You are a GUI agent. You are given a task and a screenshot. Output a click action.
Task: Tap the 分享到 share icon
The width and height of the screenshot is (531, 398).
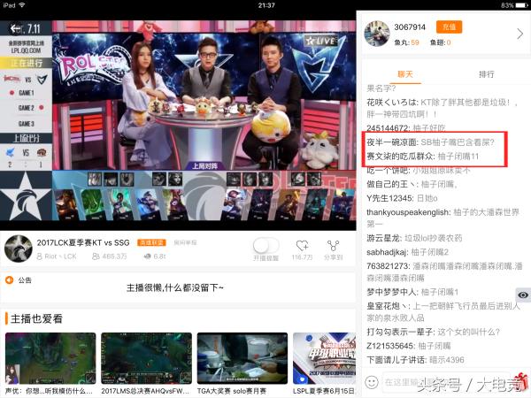click(x=334, y=246)
